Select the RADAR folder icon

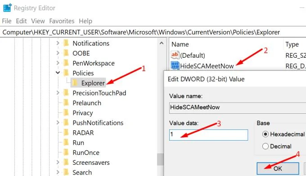66,132
